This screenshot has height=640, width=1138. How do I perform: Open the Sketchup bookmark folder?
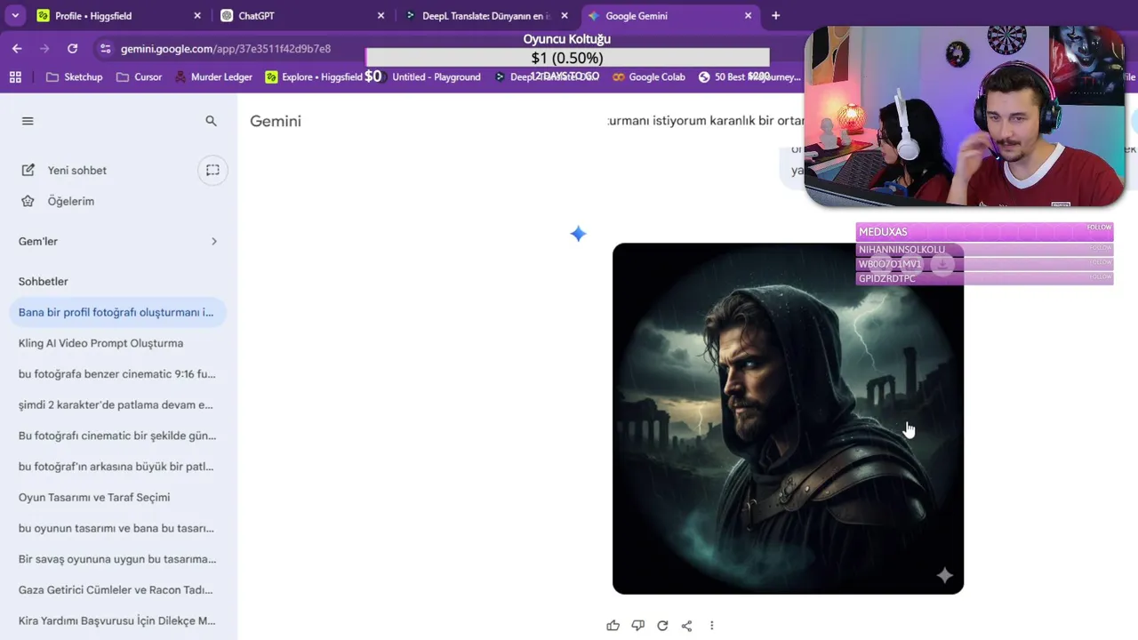pyautogui.click(x=74, y=77)
